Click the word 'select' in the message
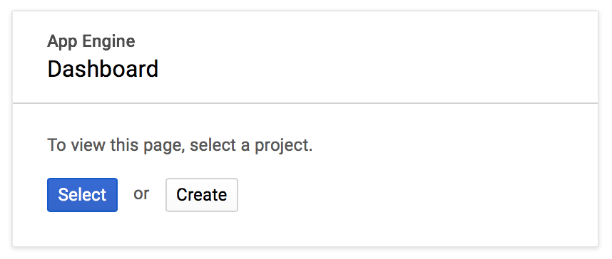The image size is (612, 259). pyautogui.click(x=213, y=145)
